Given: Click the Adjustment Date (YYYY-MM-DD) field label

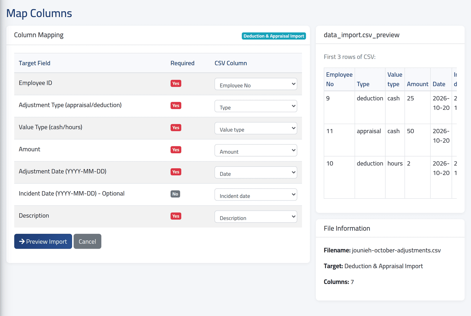Looking at the screenshot, I should tap(63, 172).
